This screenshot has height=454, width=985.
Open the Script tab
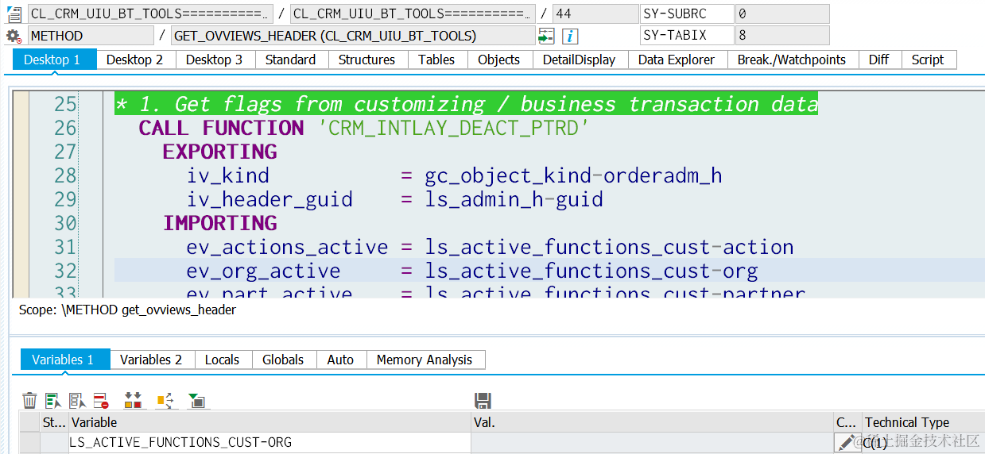pos(928,60)
